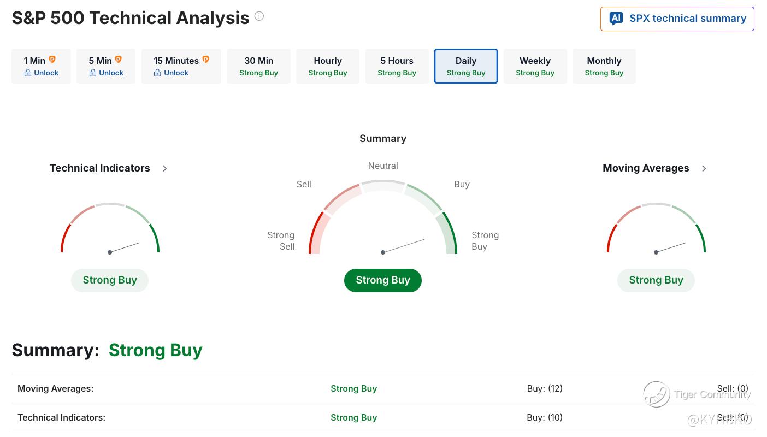Click the lock icon under 15 Minutes
Viewport: 767px width, 437px height.
[x=157, y=73]
